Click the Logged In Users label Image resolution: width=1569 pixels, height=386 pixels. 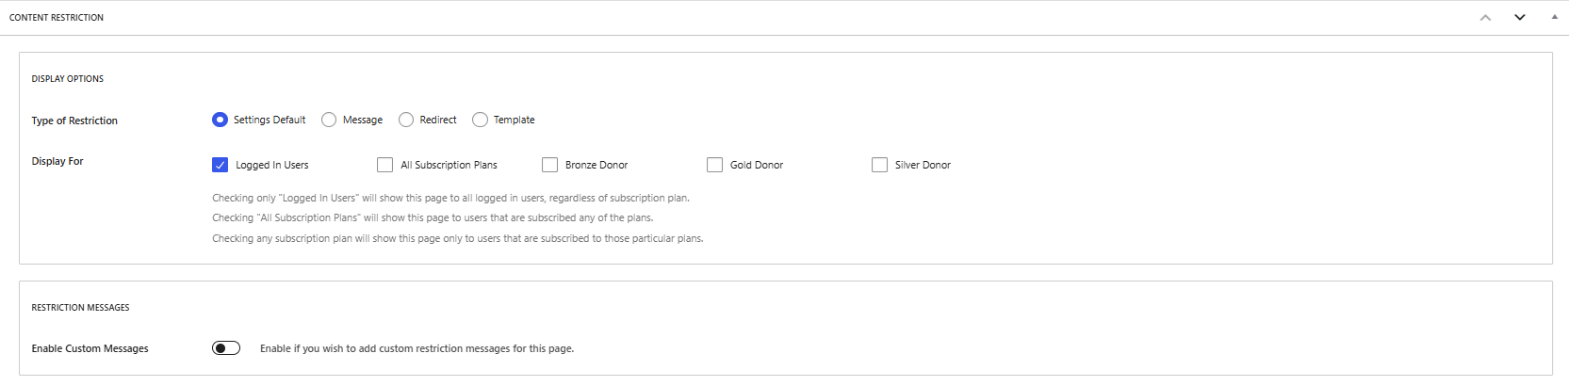[271, 165]
